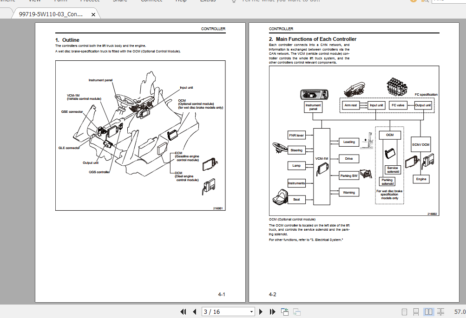Toggle the facing pages layout

click(428, 312)
